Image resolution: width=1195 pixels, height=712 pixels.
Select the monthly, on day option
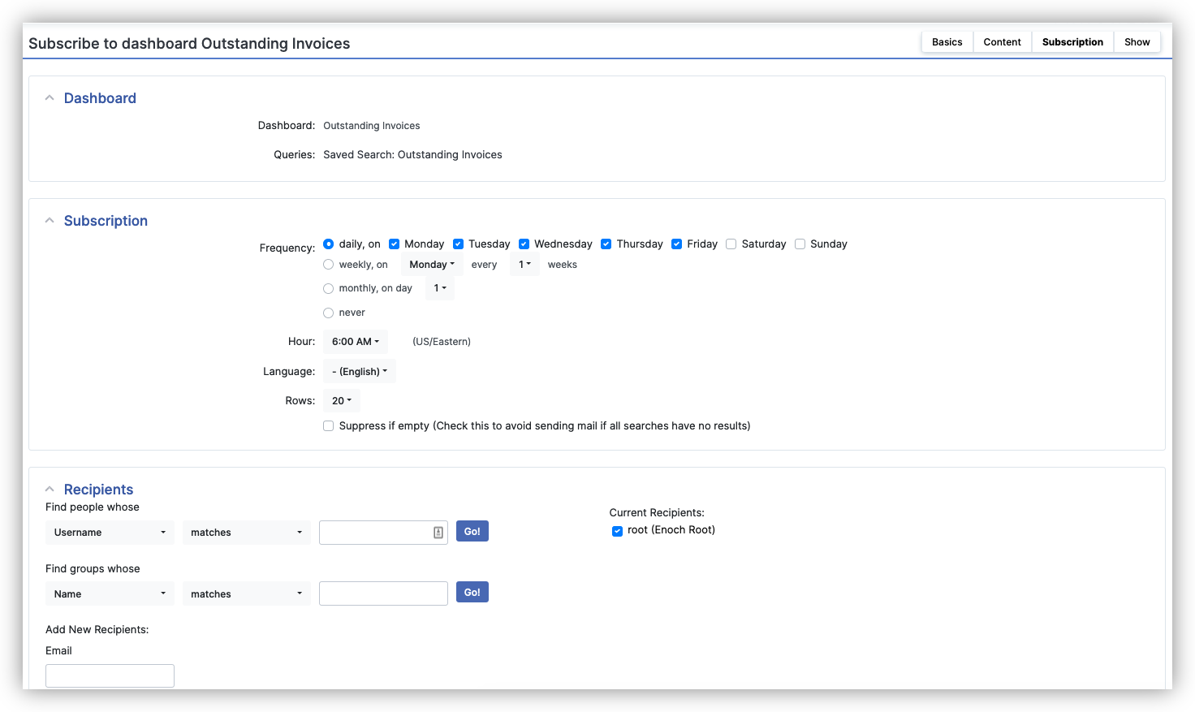328,288
